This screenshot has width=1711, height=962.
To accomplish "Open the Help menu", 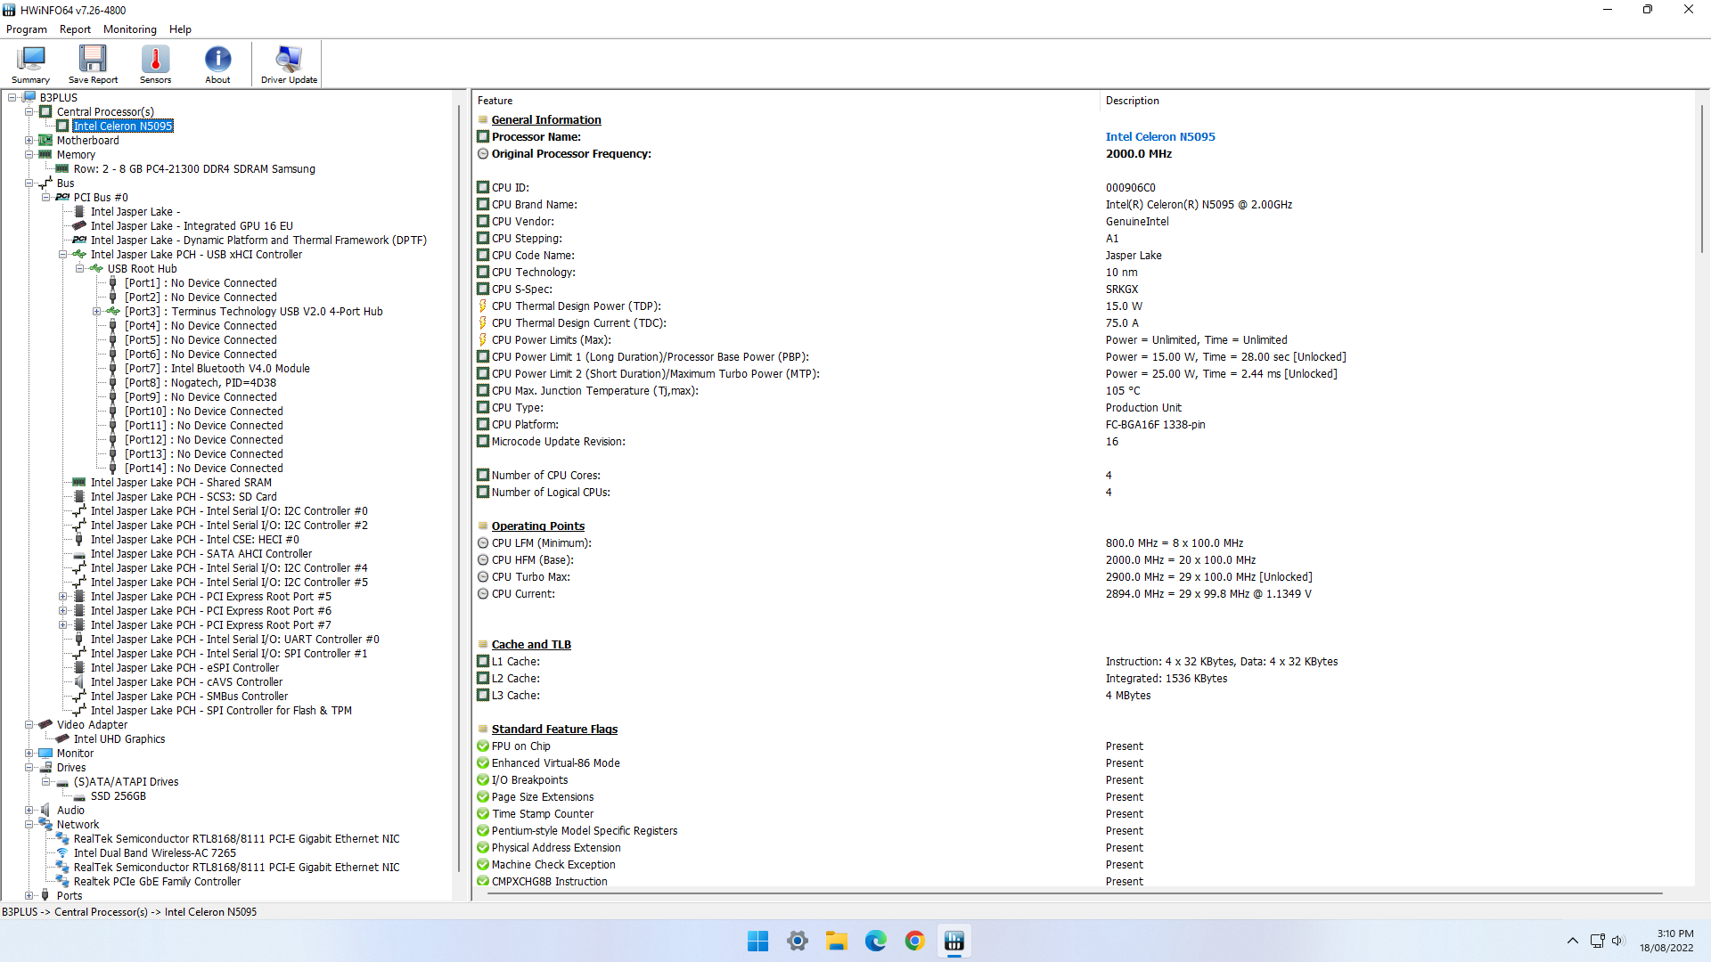I will (180, 29).
